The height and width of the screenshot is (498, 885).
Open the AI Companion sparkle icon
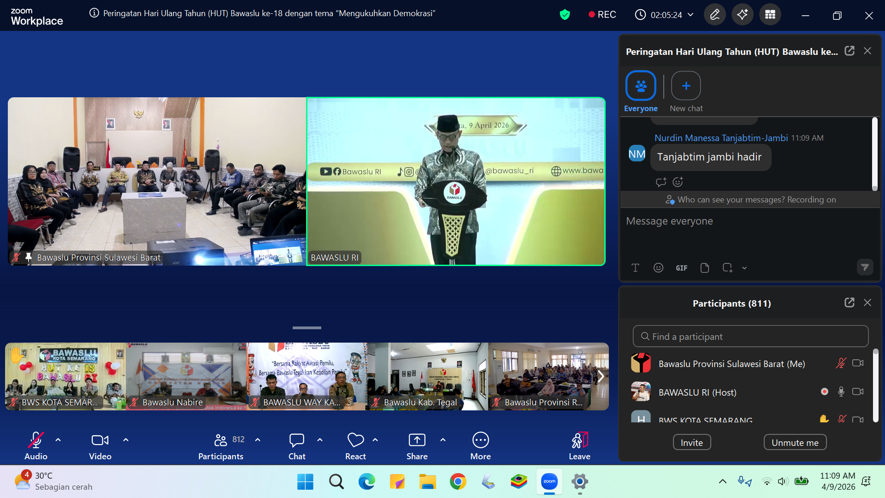click(742, 15)
